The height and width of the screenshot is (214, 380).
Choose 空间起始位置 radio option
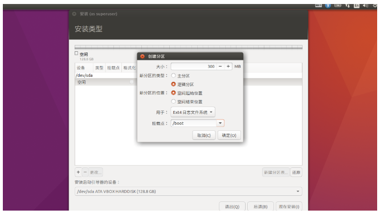coord(173,93)
